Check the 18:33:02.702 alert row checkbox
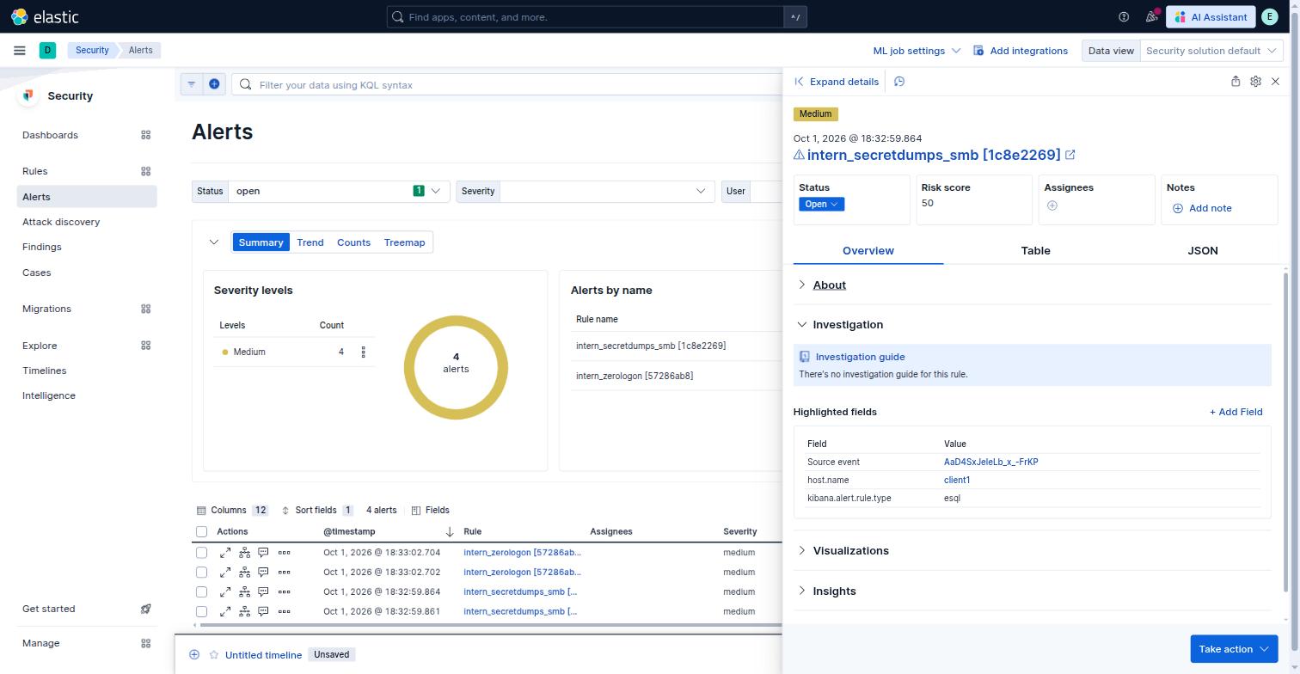 (202, 573)
